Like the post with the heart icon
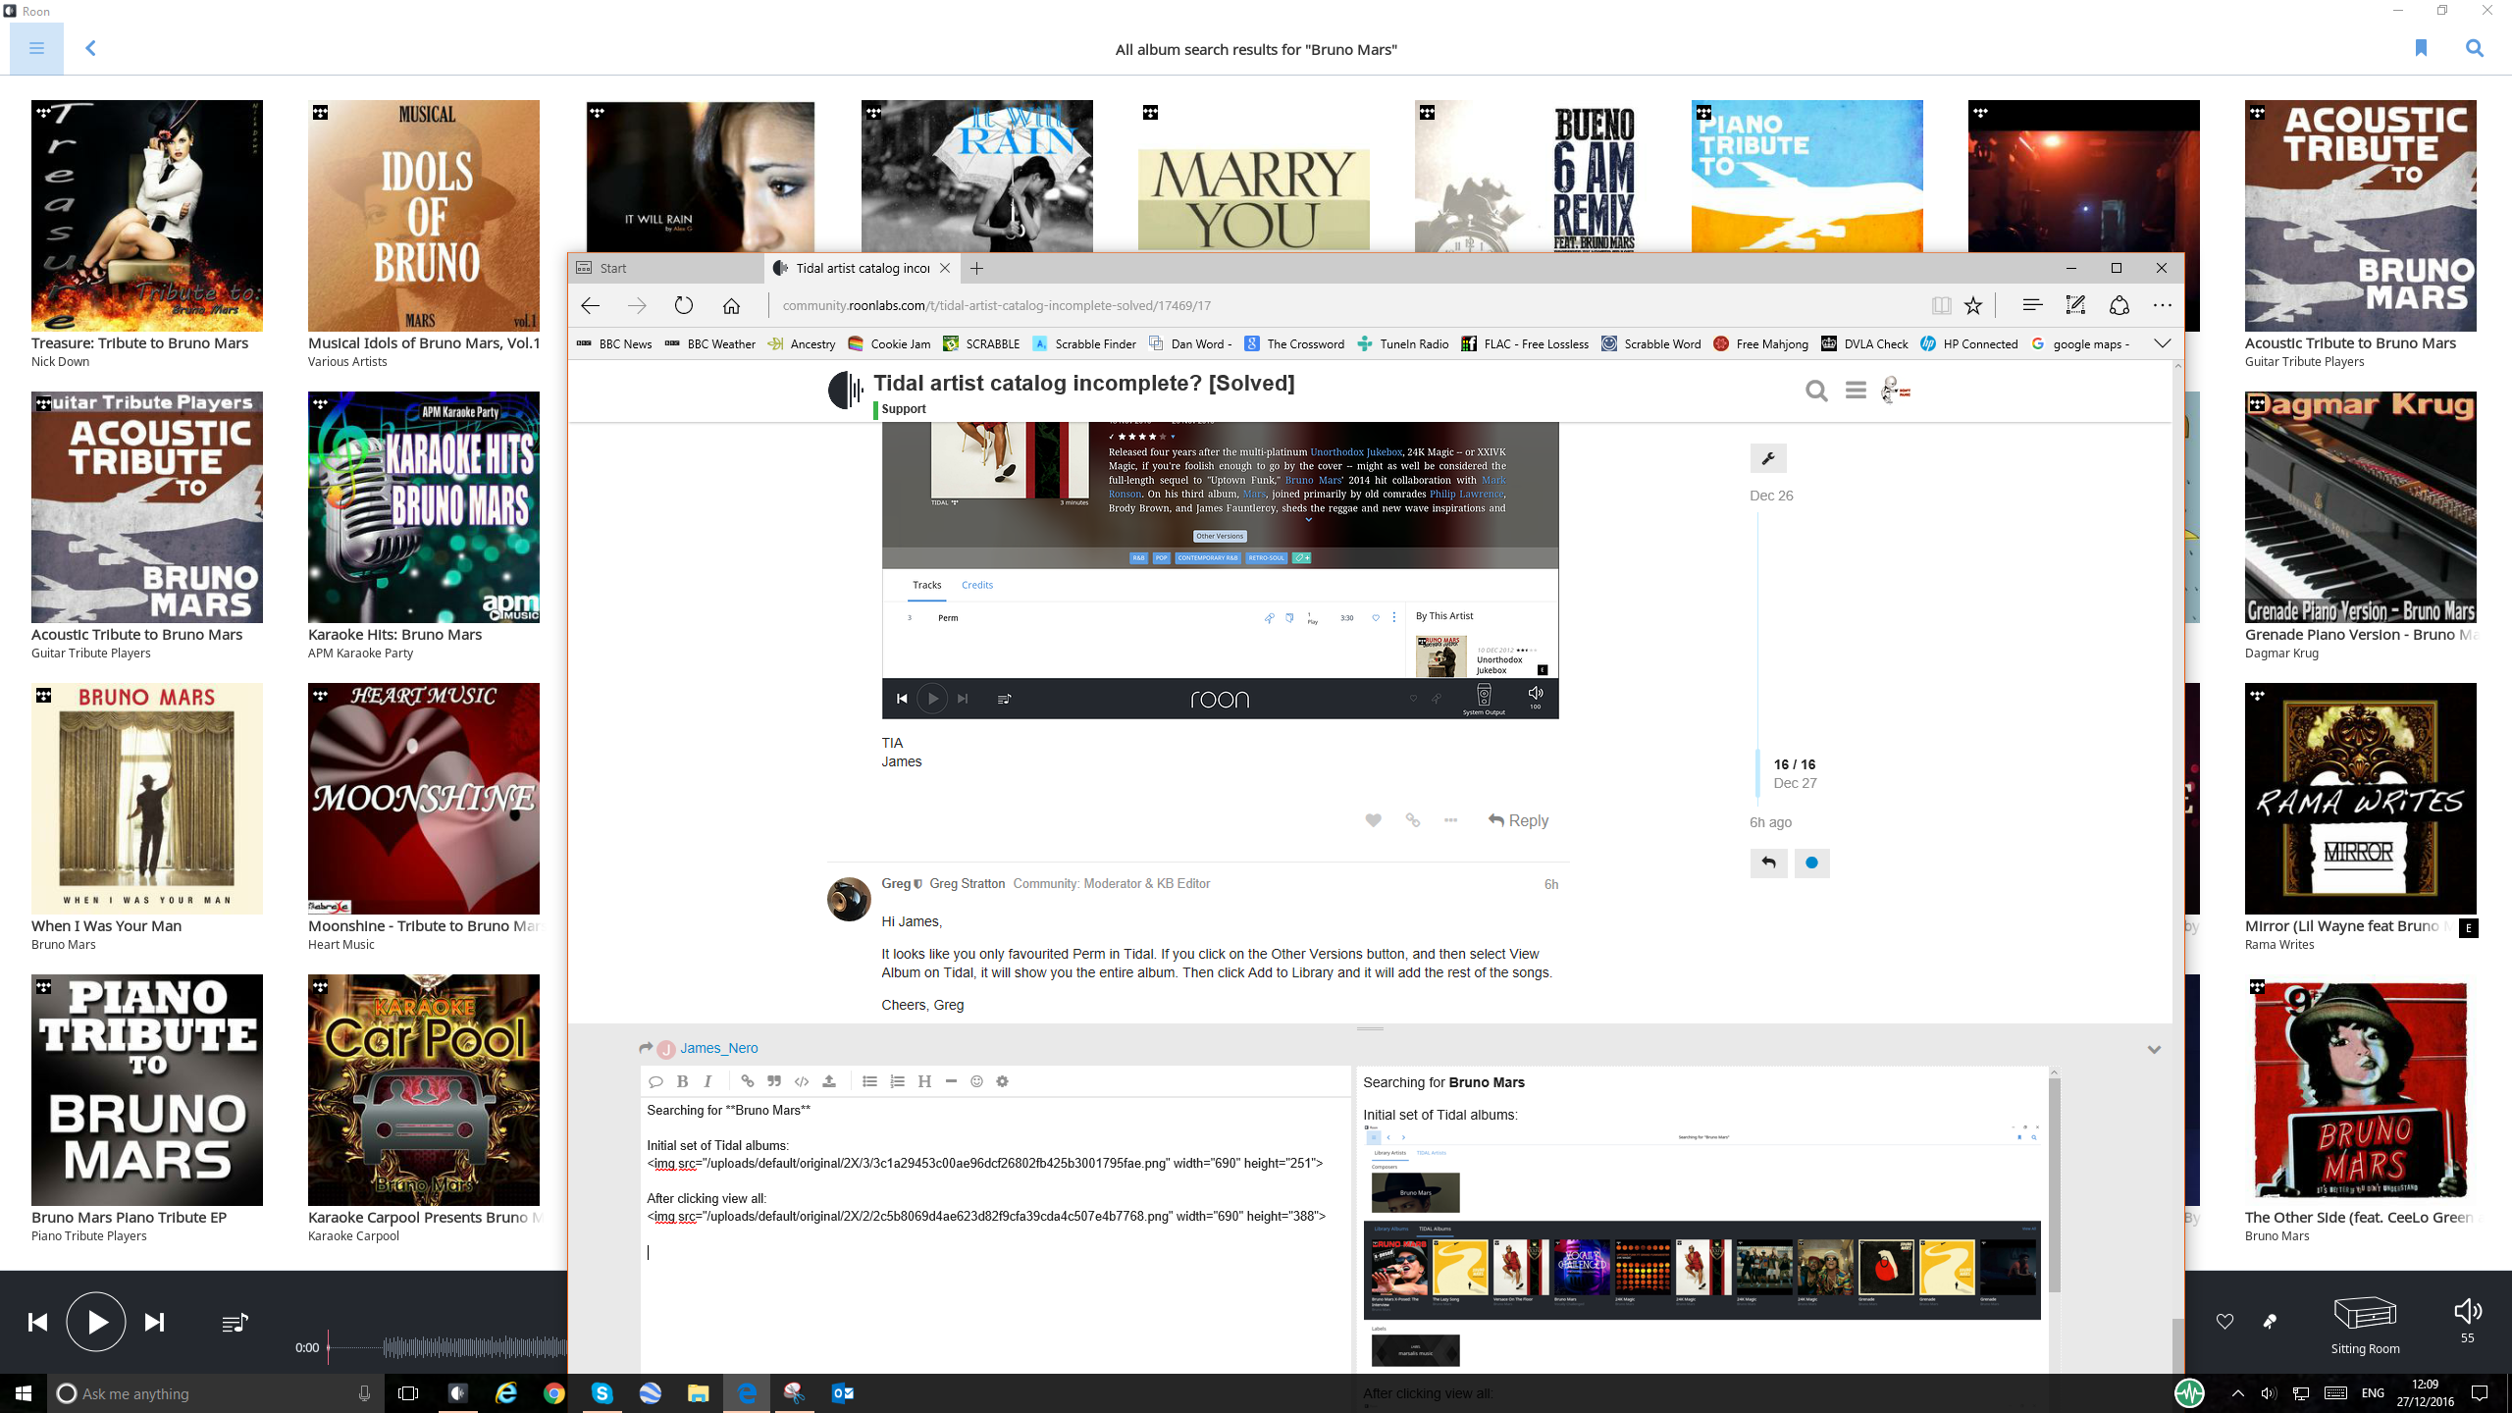2512x1413 pixels. (1373, 820)
